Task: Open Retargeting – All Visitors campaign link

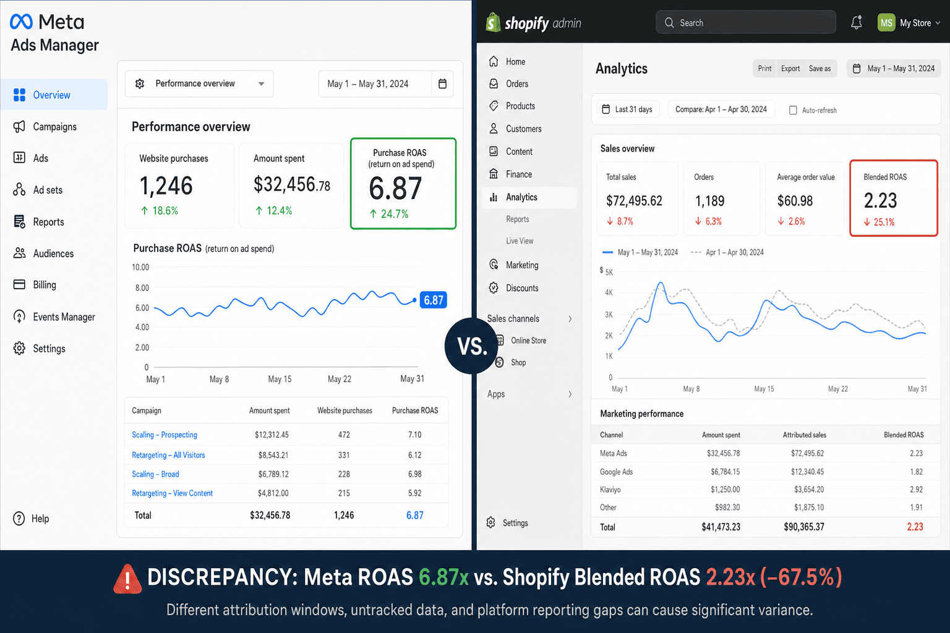Action: [168, 455]
